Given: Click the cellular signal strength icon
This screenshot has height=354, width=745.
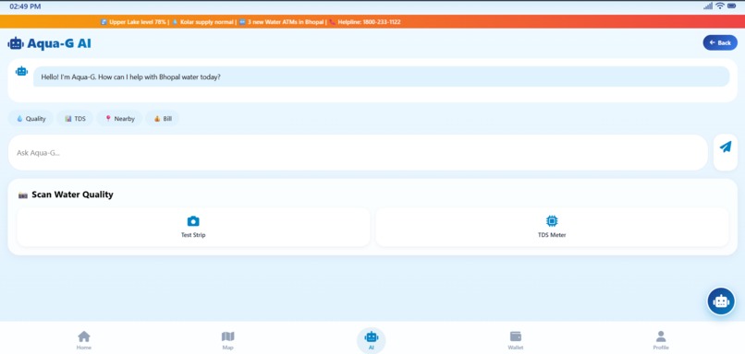Looking at the screenshot, I should click(708, 6).
